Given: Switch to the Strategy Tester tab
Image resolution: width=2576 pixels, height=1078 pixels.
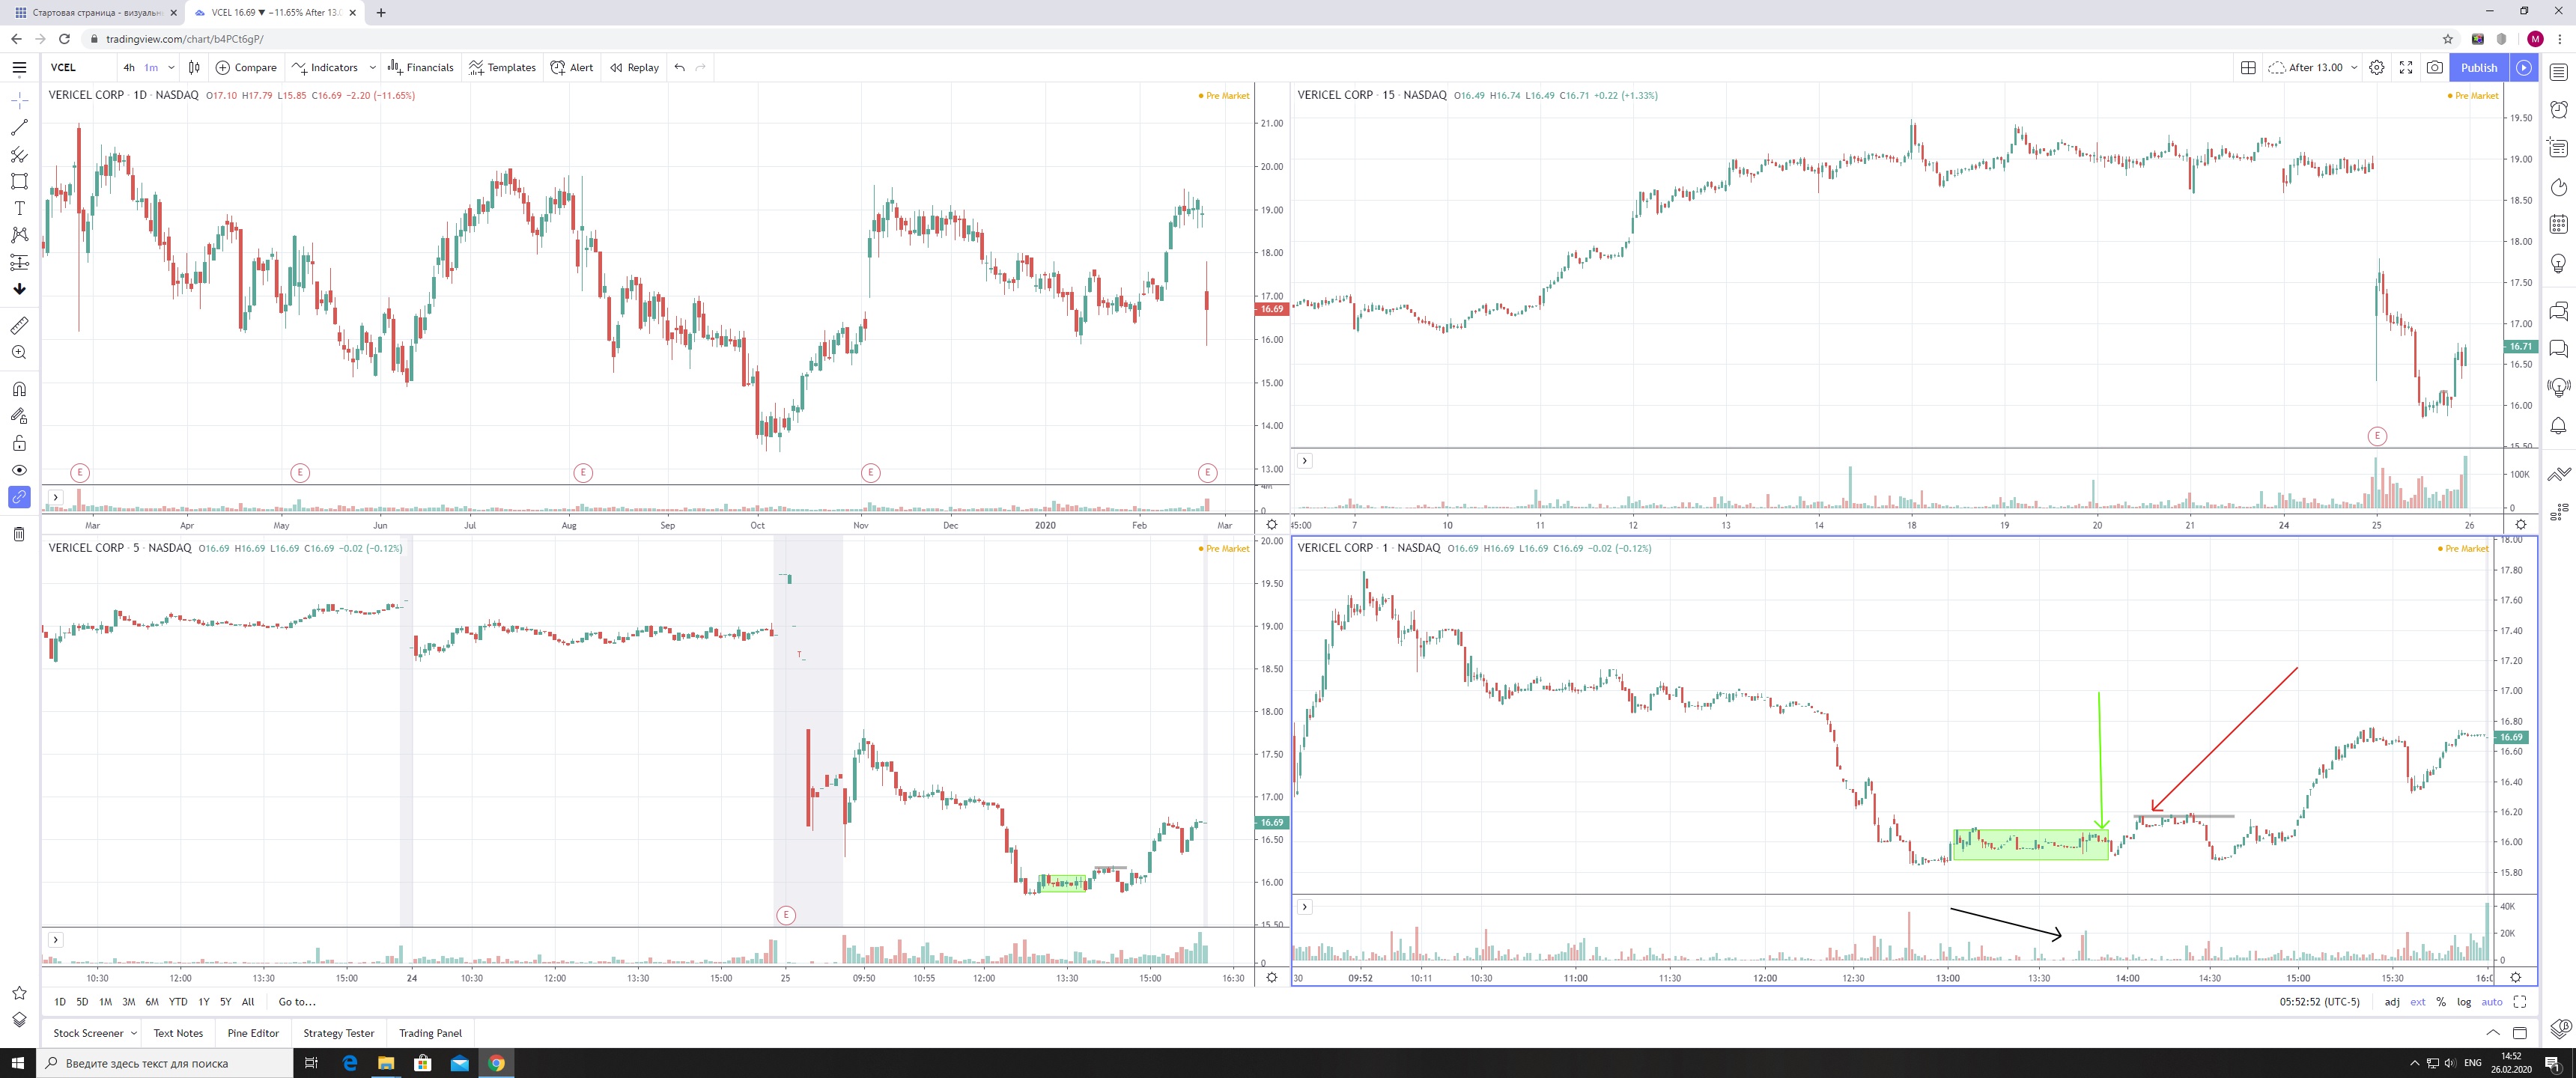Looking at the screenshot, I should 338,1033.
